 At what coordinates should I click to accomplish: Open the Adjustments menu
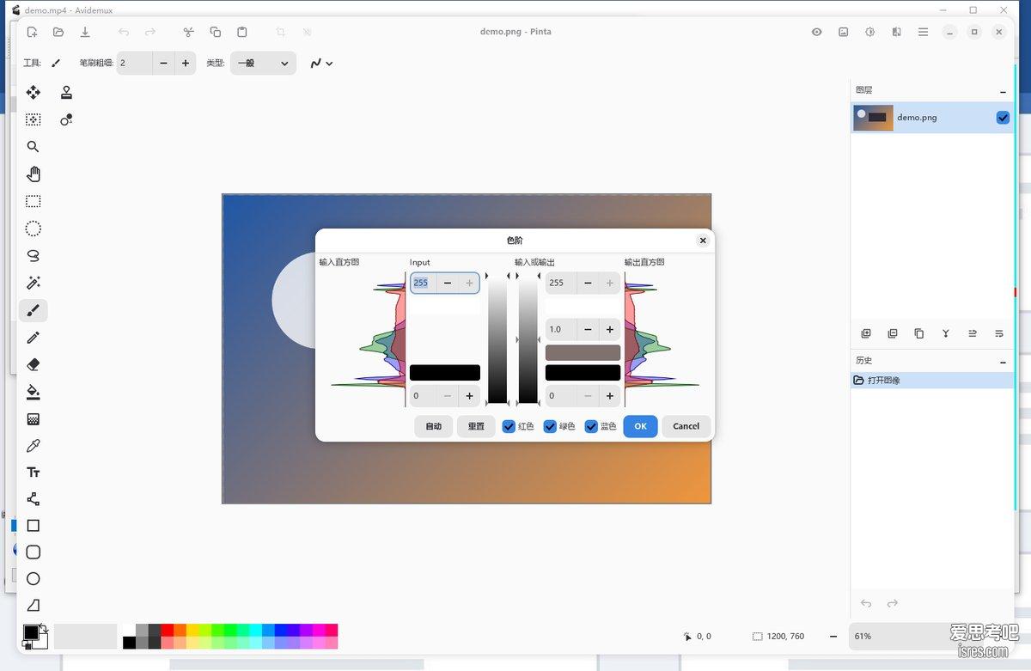pos(870,32)
